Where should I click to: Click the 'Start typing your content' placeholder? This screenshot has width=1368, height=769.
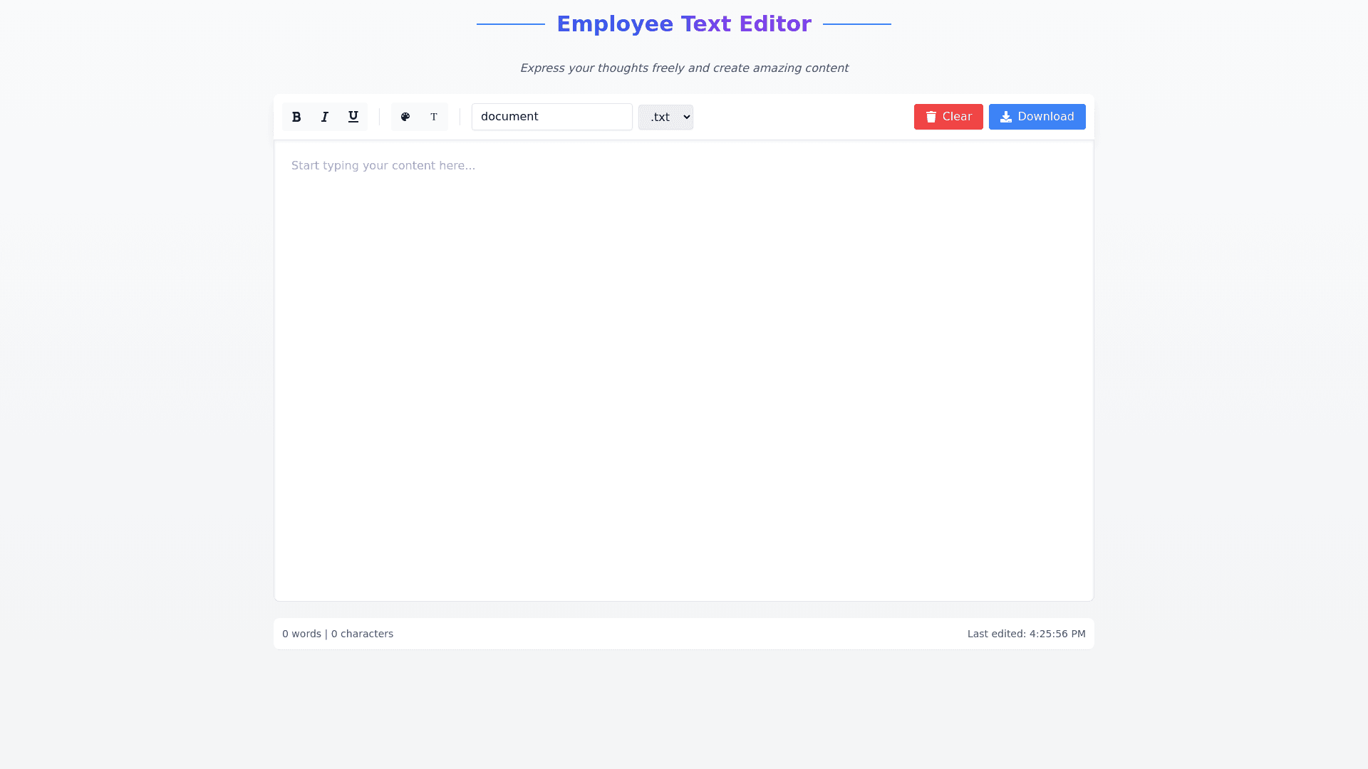(x=383, y=166)
